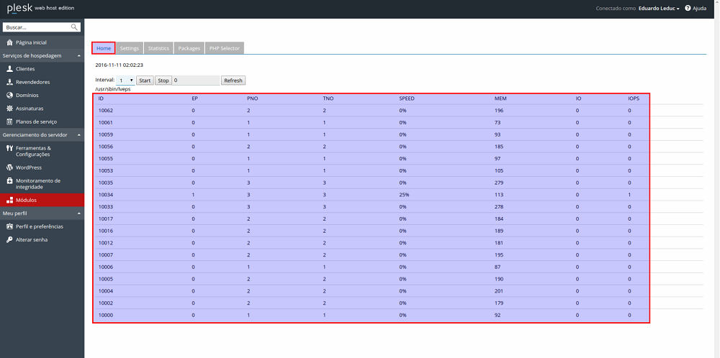Switch to the PHP Selector tab

(x=224, y=48)
